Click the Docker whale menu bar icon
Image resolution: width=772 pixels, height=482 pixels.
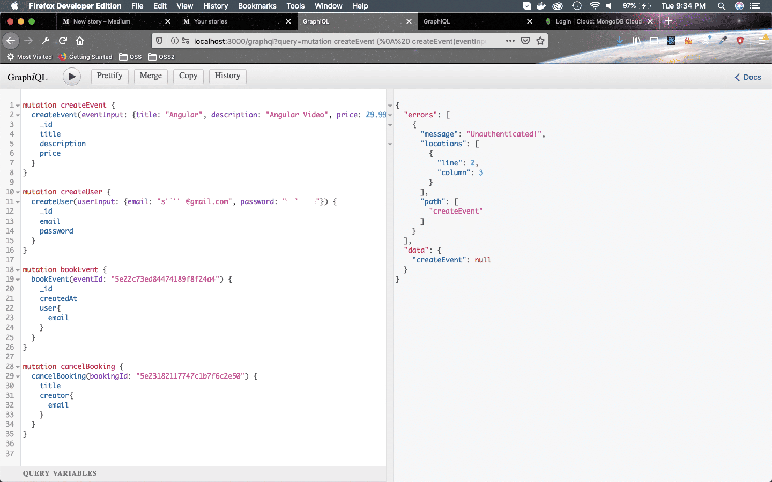[x=541, y=6]
